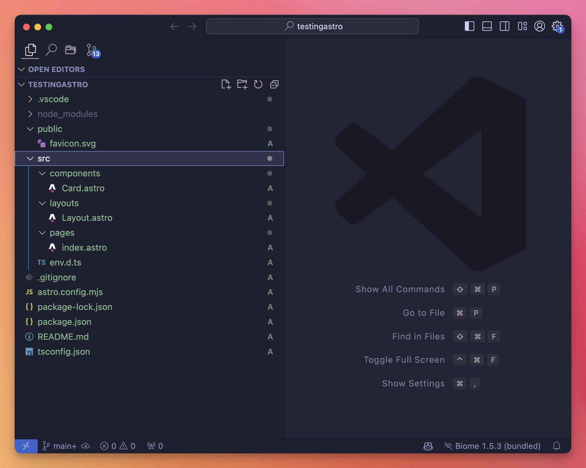Click the notifications bell in status bar
The width and height of the screenshot is (586, 468).
(x=556, y=446)
